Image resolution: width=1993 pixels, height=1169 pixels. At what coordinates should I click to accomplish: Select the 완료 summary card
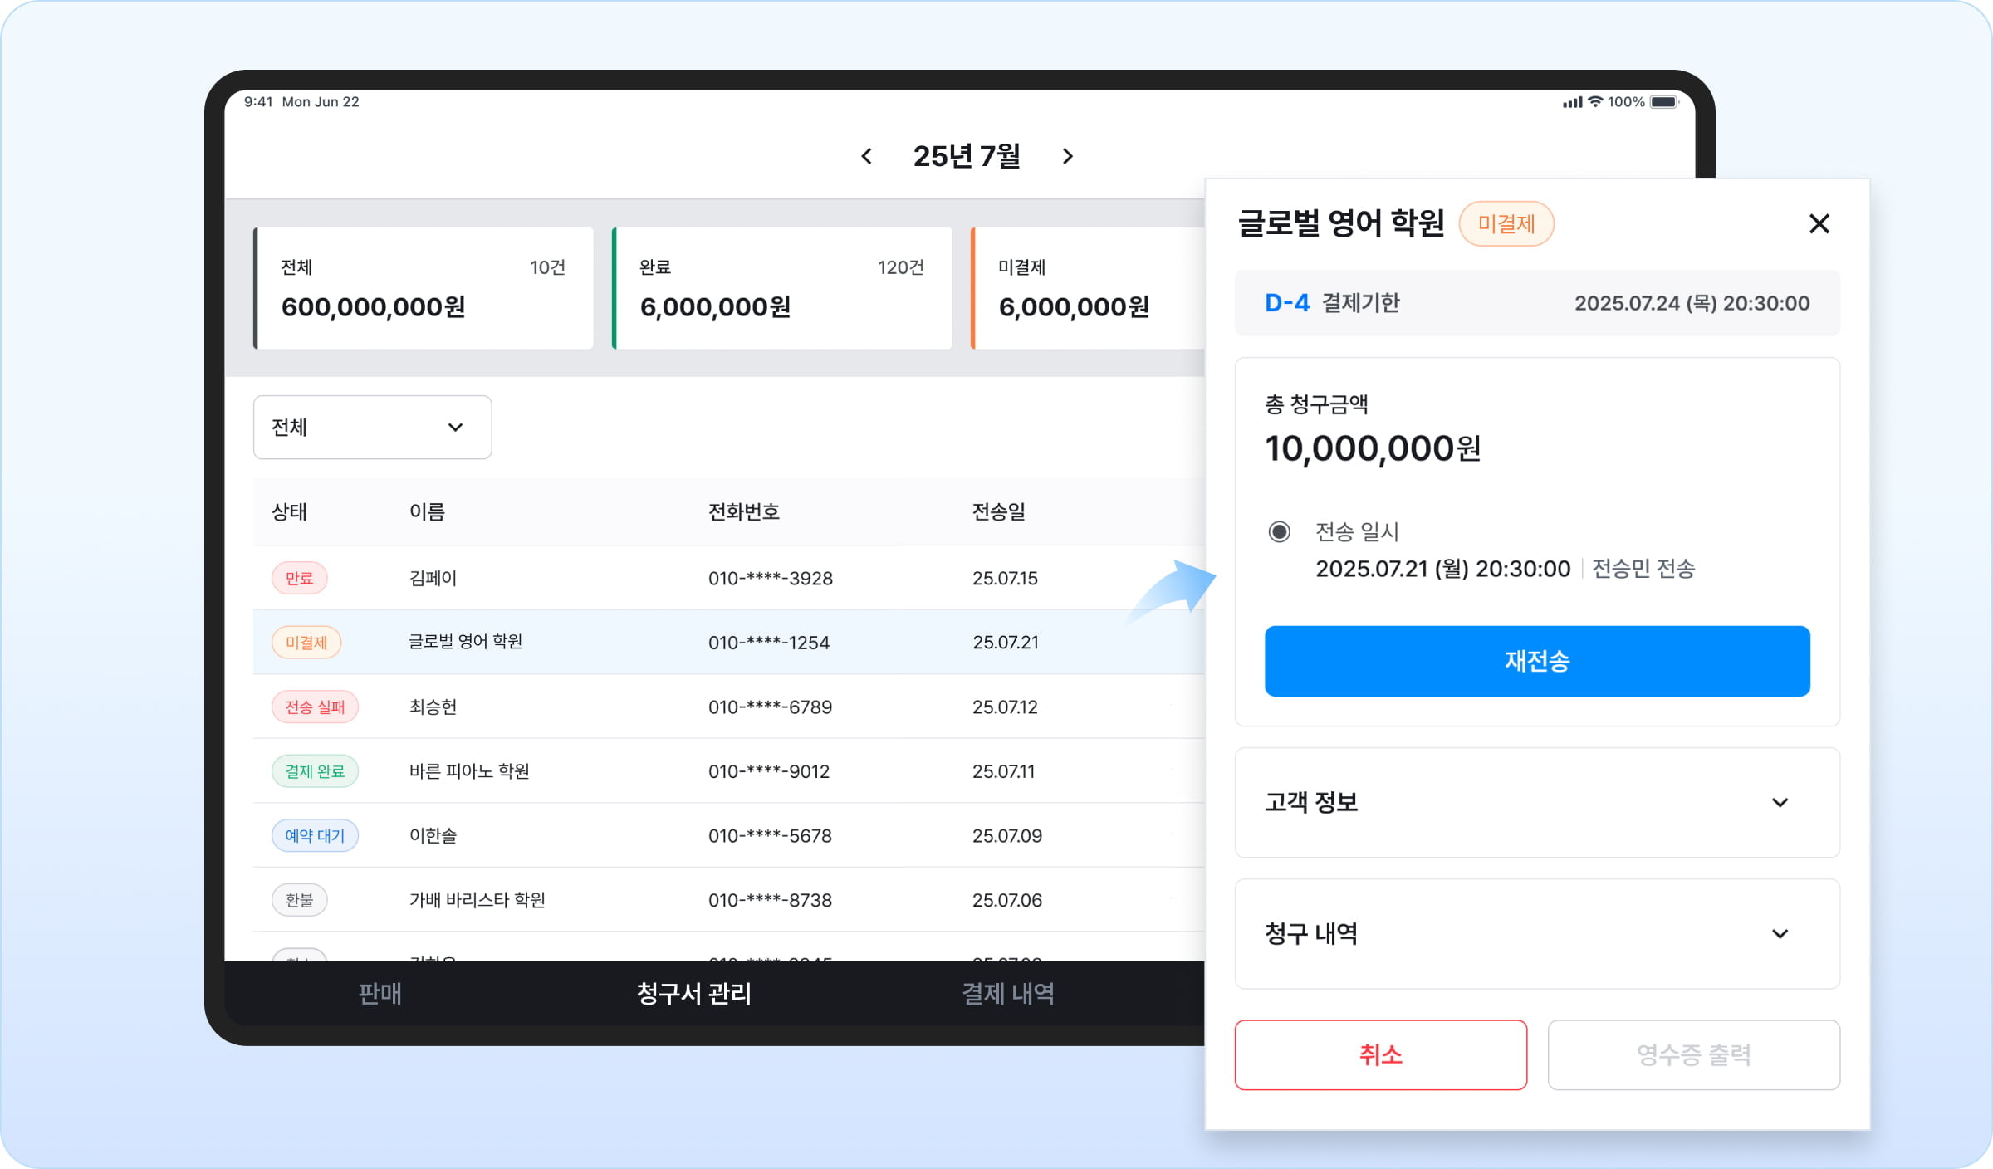pos(782,287)
